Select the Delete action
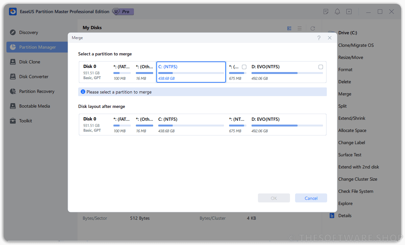The height and width of the screenshot is (245, 405). [345, 82]
